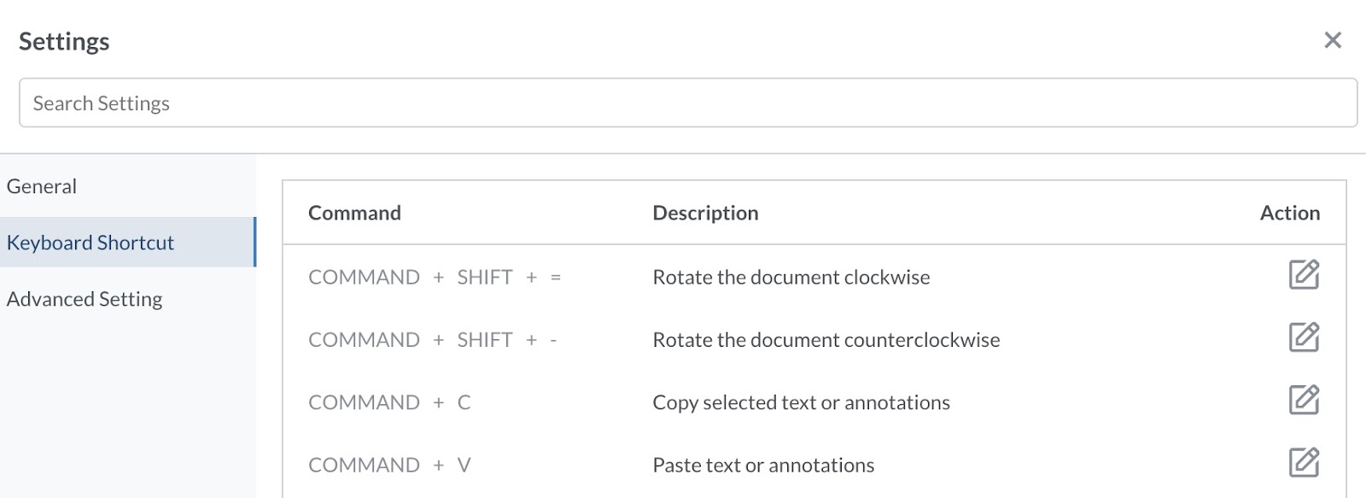Select the COMMAND + SHIFT + = shortcut text
Viewport: 1366px width, 498px height.
(x=435, y=277)
